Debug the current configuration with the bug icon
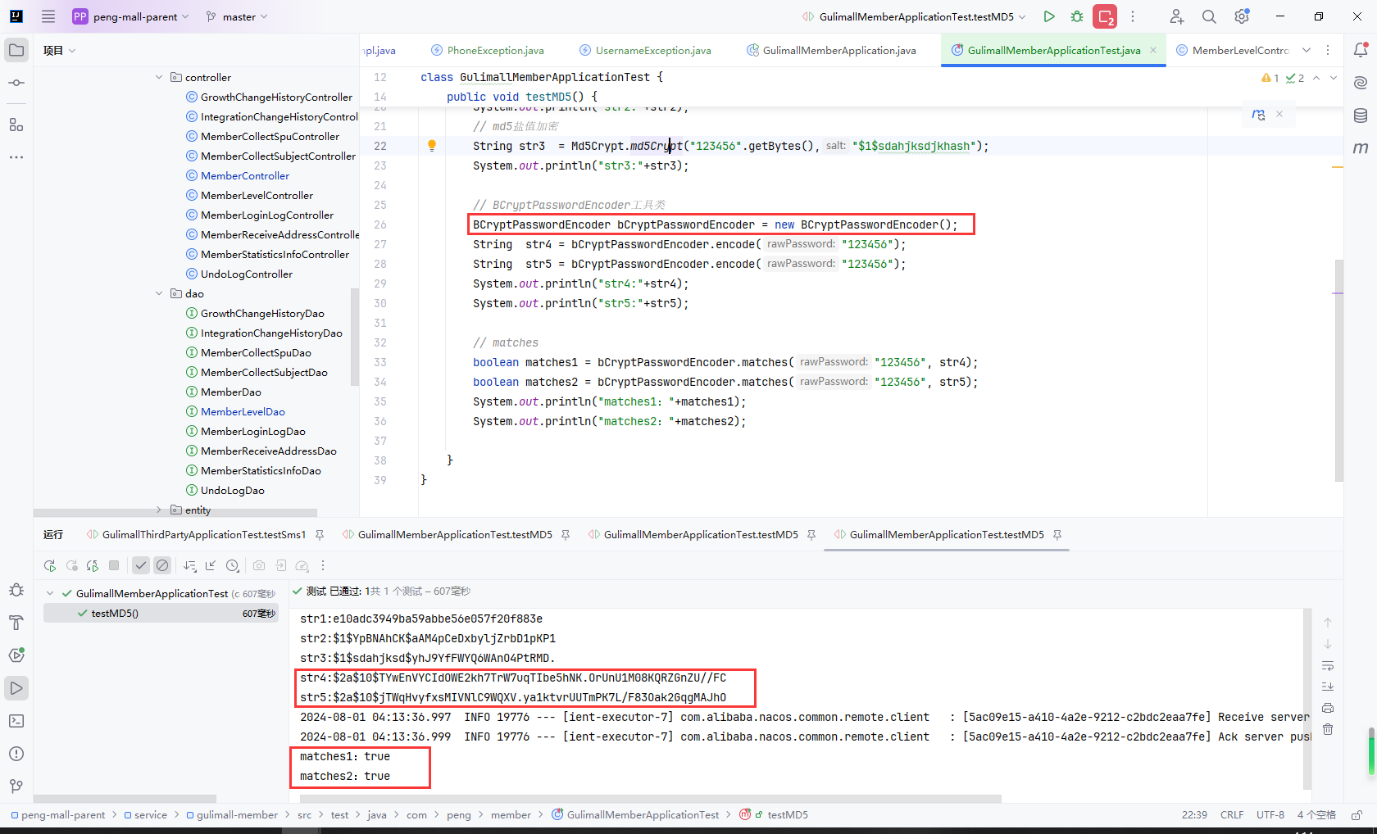1377x834 pixels. pos(1077,16)
